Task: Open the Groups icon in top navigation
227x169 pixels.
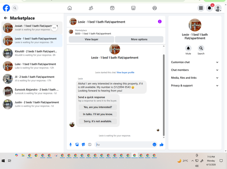Action: [154, 8]
